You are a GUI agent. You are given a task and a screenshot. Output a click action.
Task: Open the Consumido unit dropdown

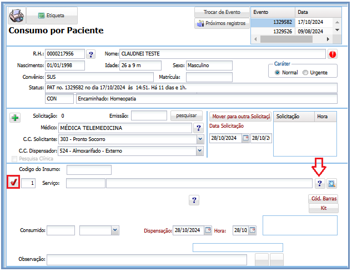115,230
